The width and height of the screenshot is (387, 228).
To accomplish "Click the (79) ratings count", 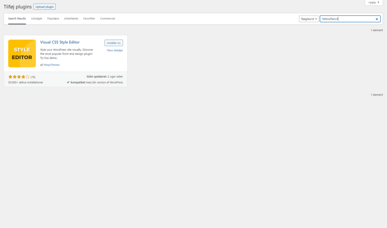I will point(33,77).
